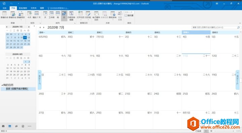Open the File (文件) tab
This screenshot has width=242, height=133.
click(x=4, y=8)
